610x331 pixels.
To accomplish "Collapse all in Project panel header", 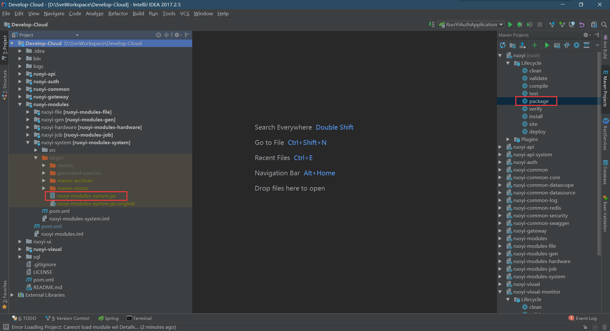I will click(x=166, y=35).
